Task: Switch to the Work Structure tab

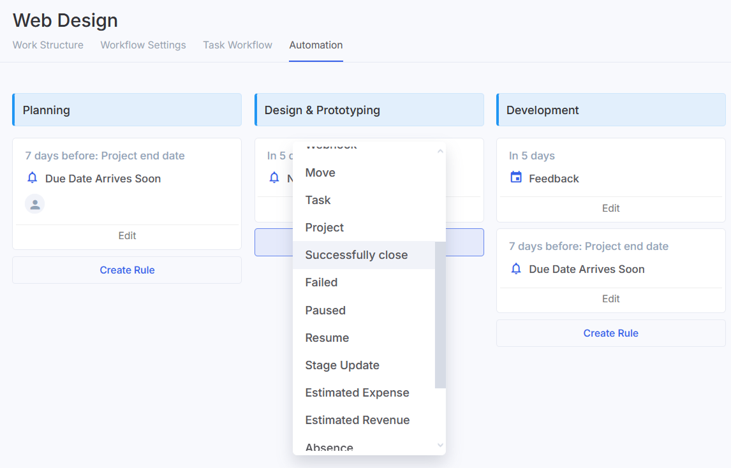Action: (x=48, y=45)
